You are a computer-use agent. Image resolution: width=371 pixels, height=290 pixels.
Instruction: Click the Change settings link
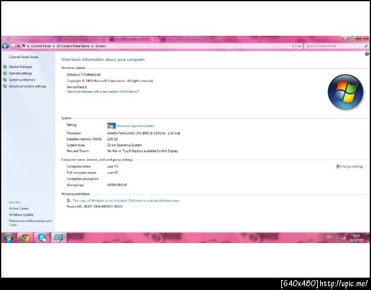(351, 166)
